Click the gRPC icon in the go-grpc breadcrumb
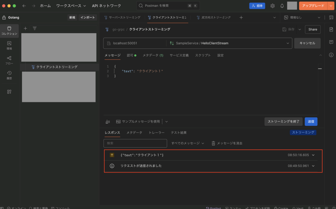 tap(107, 29)
